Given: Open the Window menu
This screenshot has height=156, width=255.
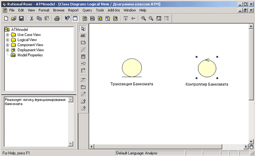Looking at the screenshot, I should coord(129,10).
